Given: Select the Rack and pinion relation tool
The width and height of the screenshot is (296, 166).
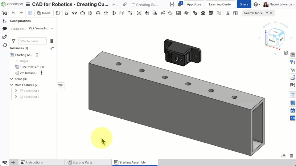Looking at the screenshot, I should 203,13.
